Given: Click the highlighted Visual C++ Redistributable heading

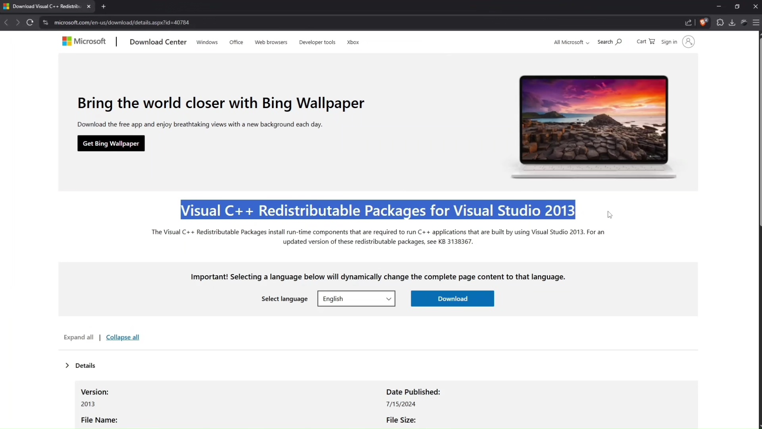Looking at the screenshot, I should (x=378, y=210).
